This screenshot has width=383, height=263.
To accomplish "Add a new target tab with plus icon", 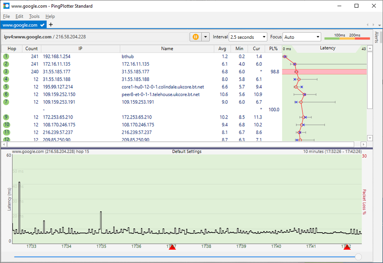I will point(51,25).
